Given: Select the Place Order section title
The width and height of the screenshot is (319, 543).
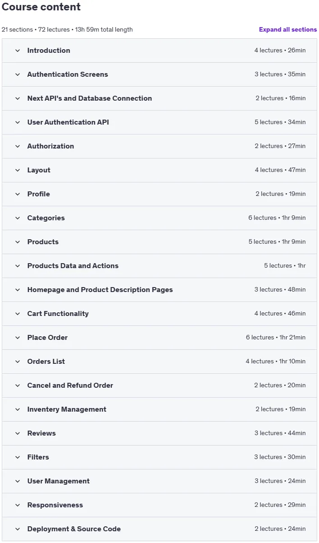Looking at the screenshot, I should coord(47,338).
